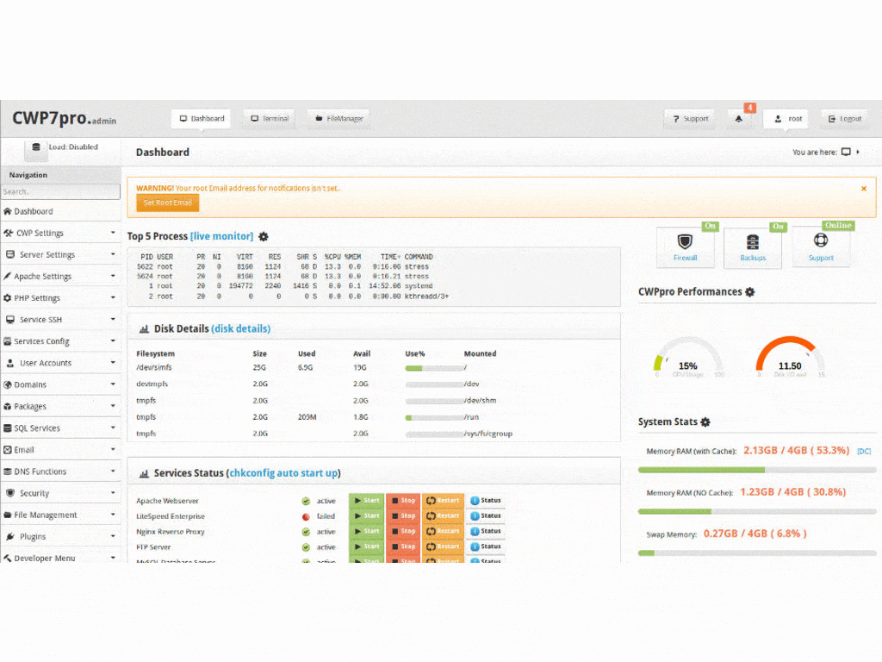882x662 pixels.
Task: Click Memory RAM with Cache progress bar
Action: coord(757,470)
